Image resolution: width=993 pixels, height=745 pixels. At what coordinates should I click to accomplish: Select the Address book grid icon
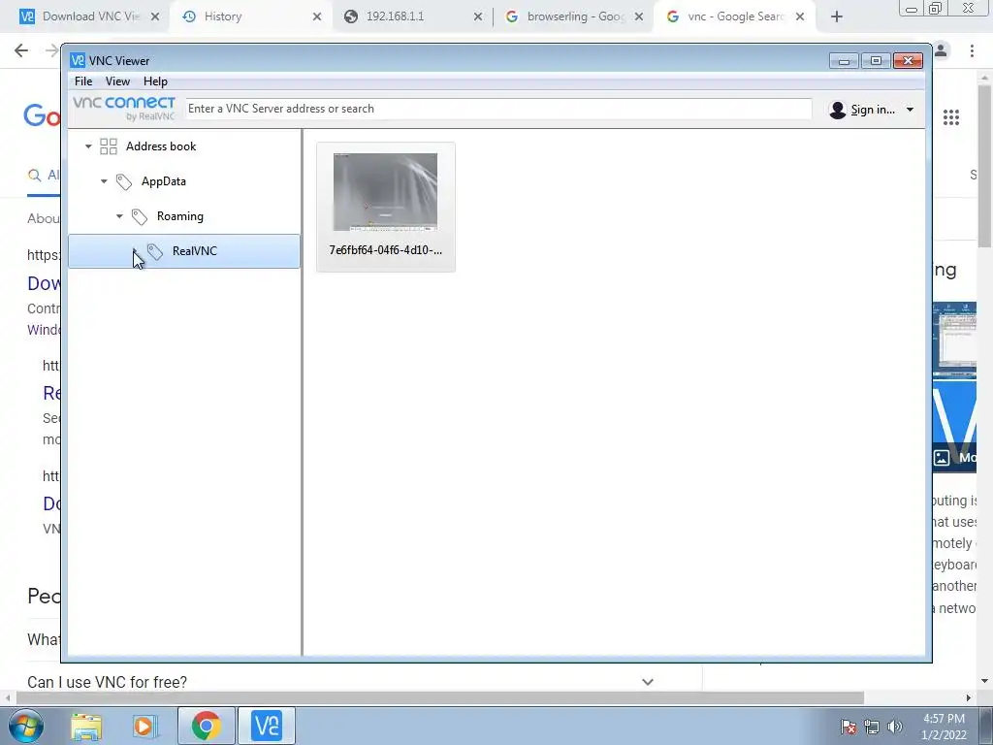tap(109, 146)
